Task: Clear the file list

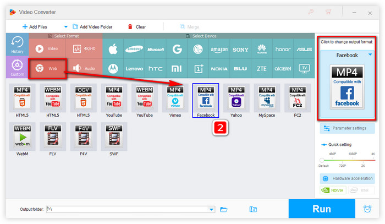Action: click(137, 27)
